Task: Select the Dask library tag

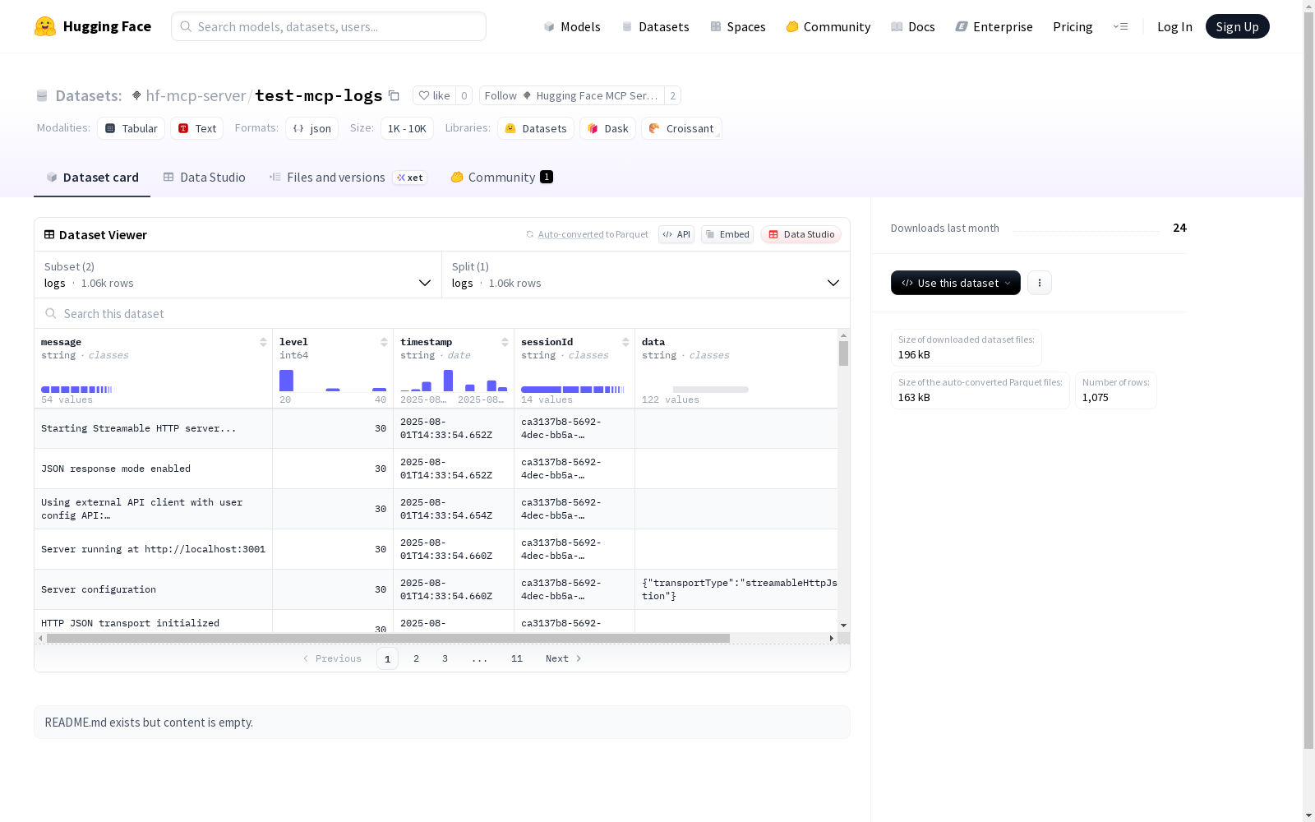Action: pos(608,128)
